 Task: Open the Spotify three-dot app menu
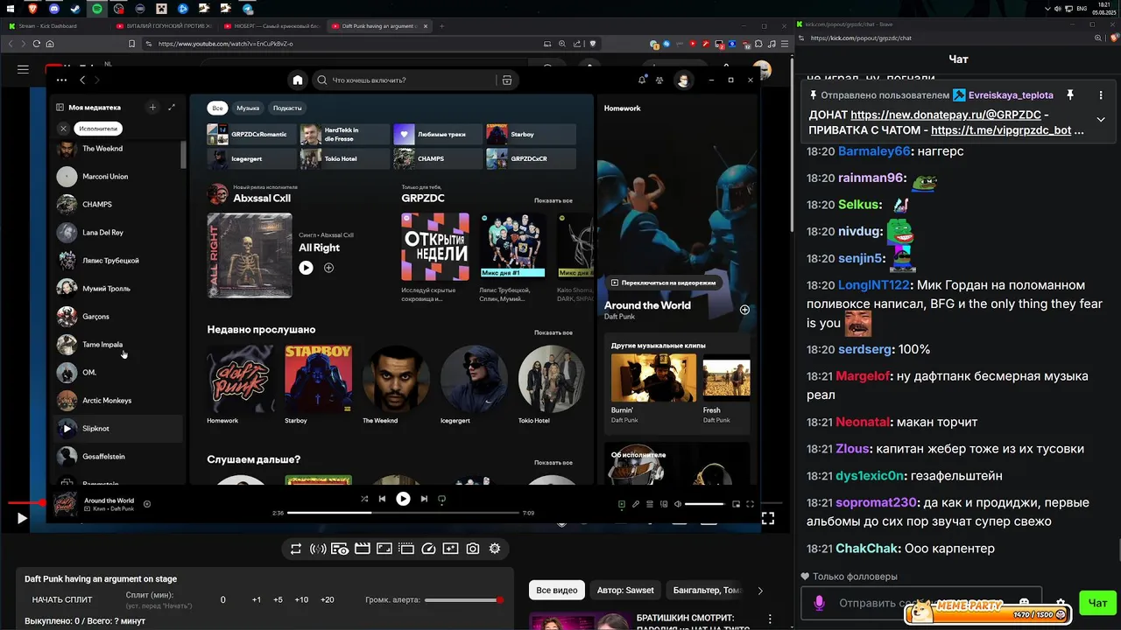point(60,80)
